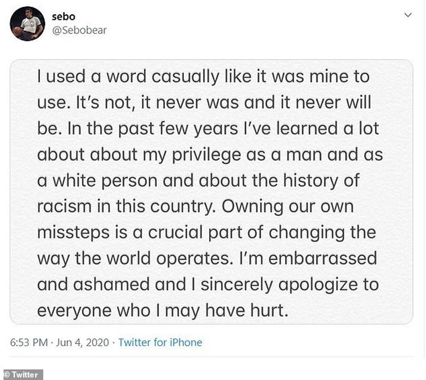The image size is (426, 380).
Task: Click the last line "everyone who I may have hurt"
Action: tap(163, 310)
